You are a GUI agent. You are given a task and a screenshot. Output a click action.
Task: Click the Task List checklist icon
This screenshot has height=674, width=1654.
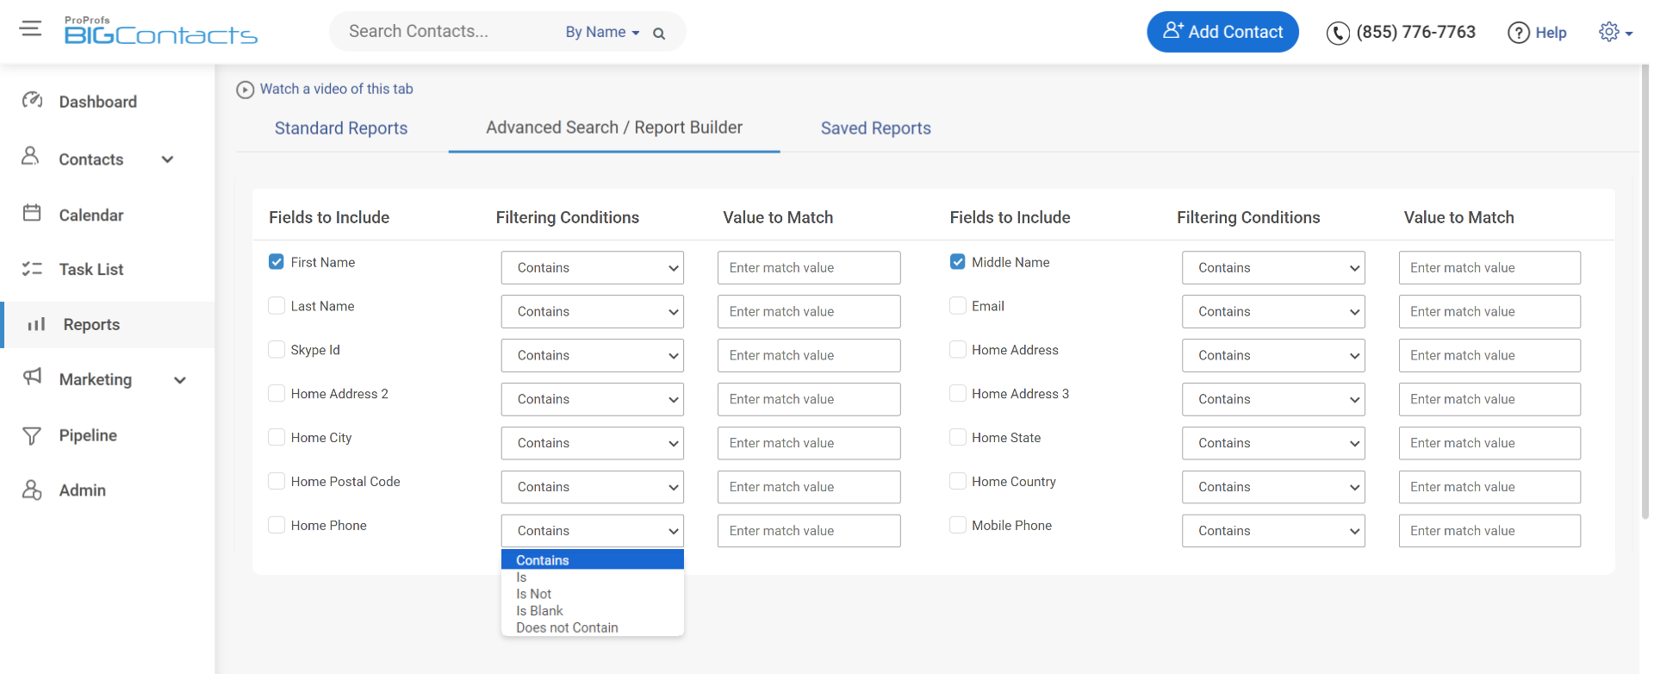point(32,269)
